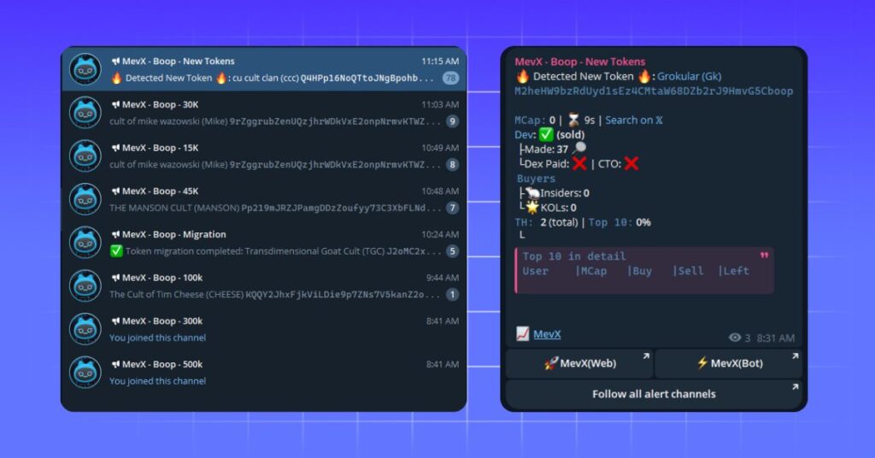This screenshot has width=875, height=458.
Task: Select MevX - Boop - 30K chat title
Action: pyautogui.click(x=160, y=104)
